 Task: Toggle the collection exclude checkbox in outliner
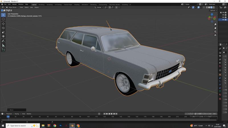coord(221,13)
